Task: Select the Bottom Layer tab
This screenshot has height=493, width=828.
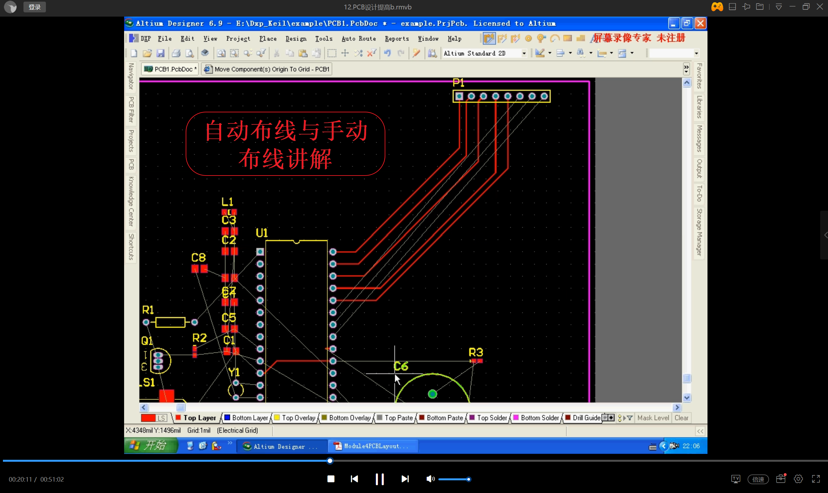Action: (x=246, y=418)
